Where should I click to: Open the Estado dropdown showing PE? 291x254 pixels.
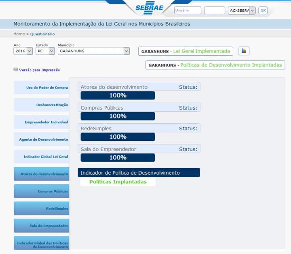pyautogui.click(x=45, y=51)
